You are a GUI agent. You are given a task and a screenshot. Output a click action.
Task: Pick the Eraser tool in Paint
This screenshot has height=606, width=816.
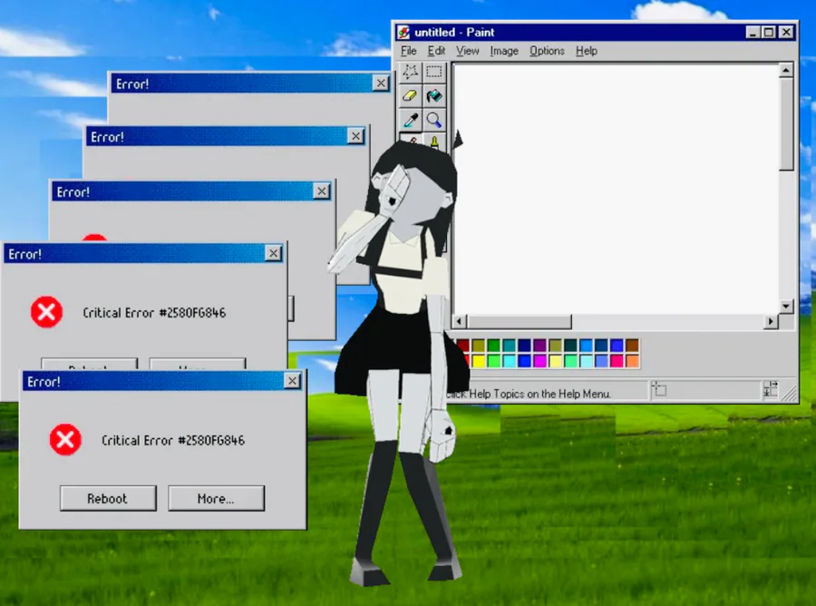click(x=410, y=96)
